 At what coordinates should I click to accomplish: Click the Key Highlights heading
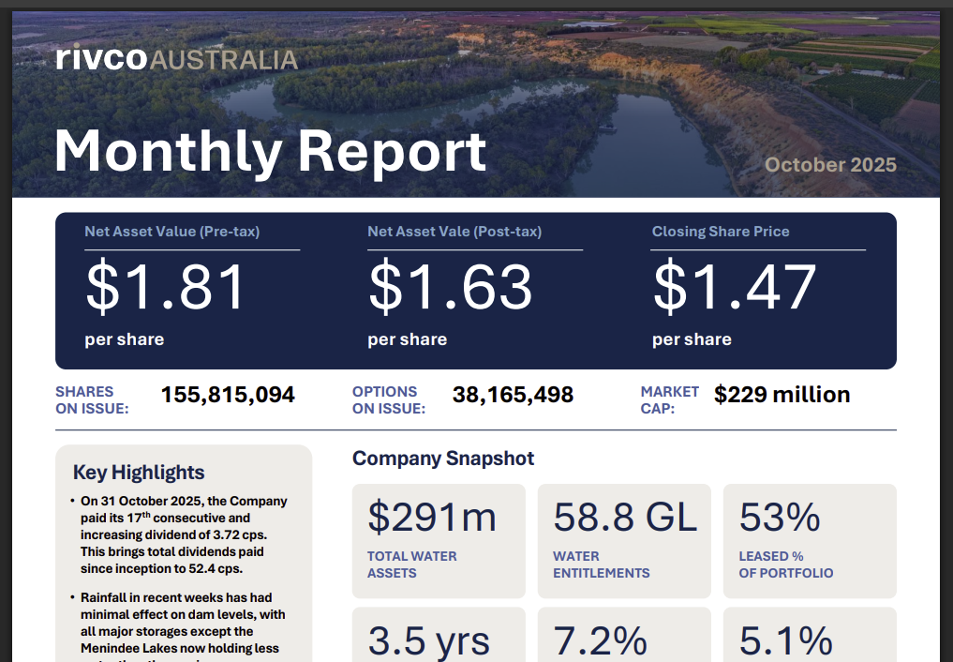pos(139,473)
